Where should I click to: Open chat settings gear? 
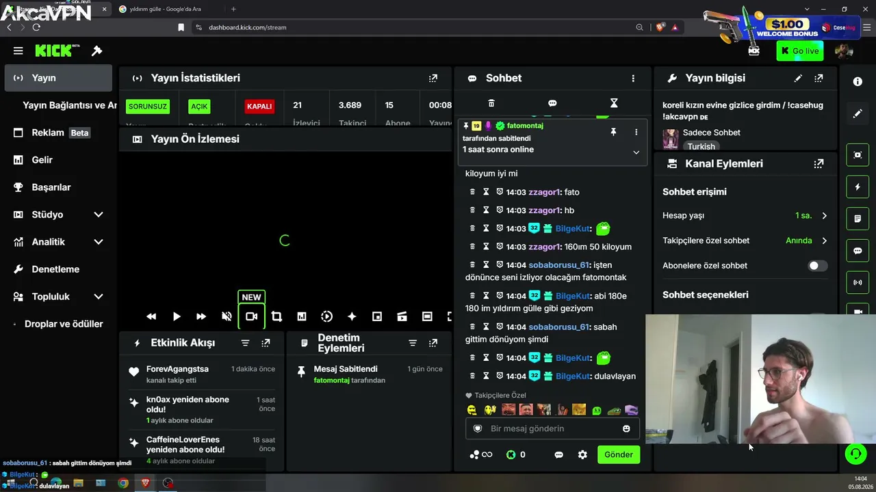pyautogui.click(x=582, y=454)
